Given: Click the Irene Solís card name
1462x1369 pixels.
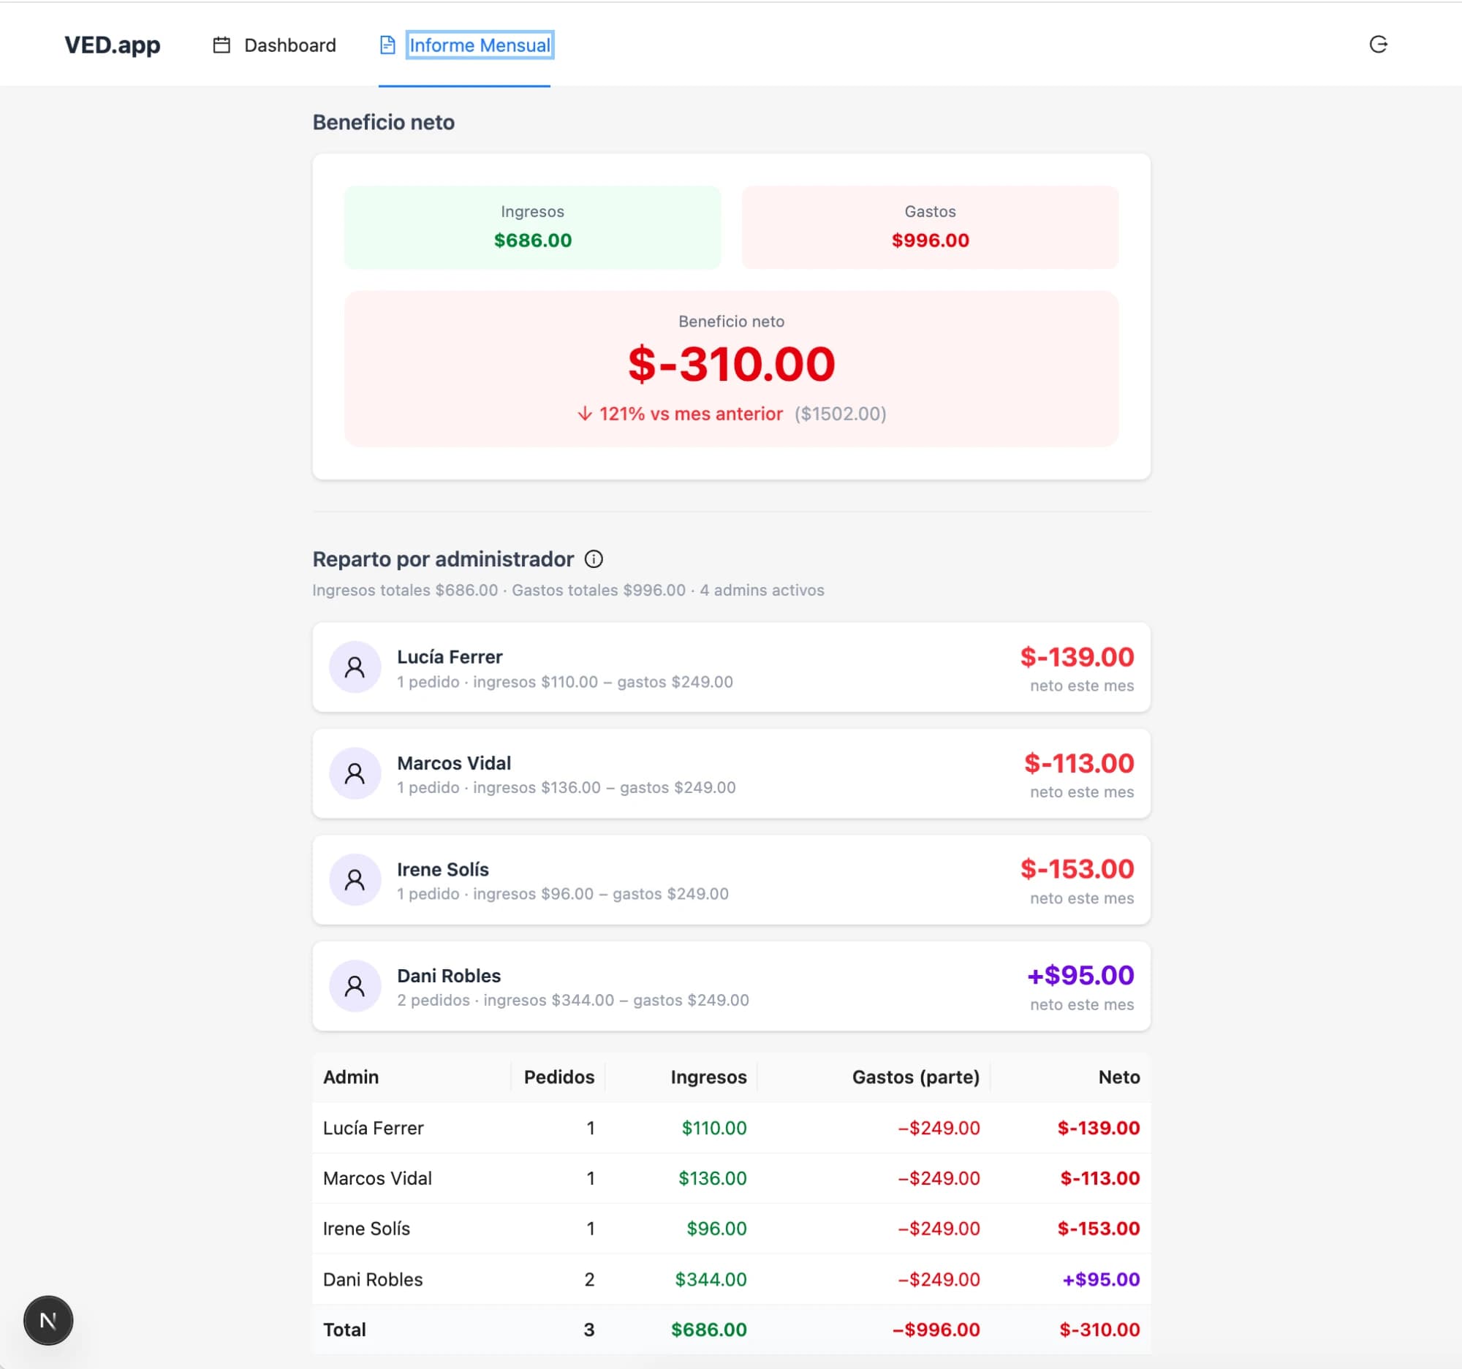Looking at the screenshot, I should pos(443,869).
